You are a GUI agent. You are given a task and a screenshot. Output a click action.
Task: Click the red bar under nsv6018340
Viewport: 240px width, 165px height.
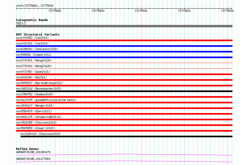click(124, 80)
